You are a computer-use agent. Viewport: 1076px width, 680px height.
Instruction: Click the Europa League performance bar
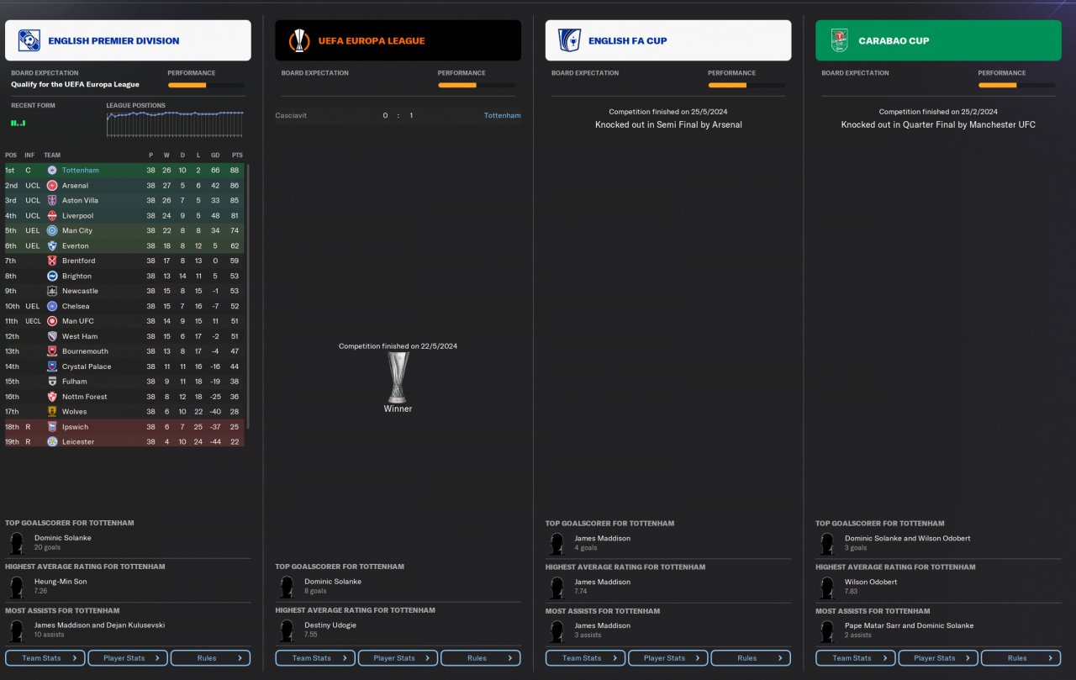(477, 85)
